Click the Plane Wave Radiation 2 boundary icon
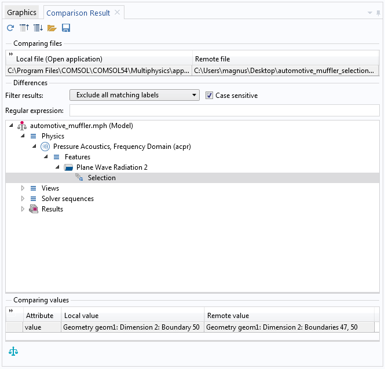Viewport: 385px width, 369px height. coord(68,167)
